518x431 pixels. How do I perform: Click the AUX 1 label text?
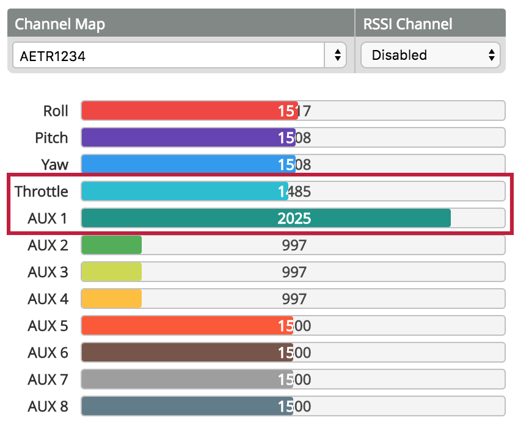pos(48,219)
